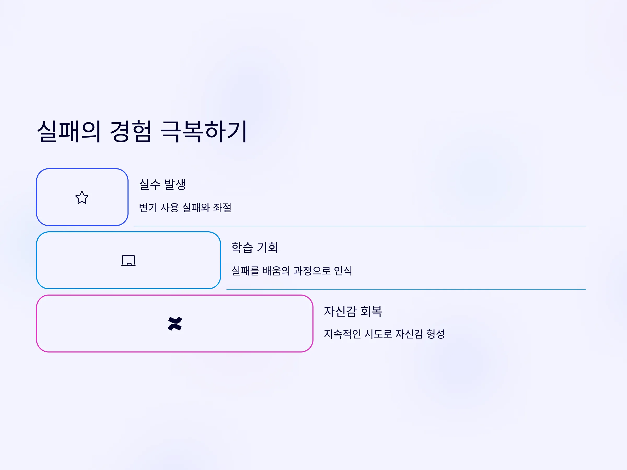Image resolution: width=627 pixels, height=470 pixels.
Task: Click the word 변기 in the first description
Action: 148,208
